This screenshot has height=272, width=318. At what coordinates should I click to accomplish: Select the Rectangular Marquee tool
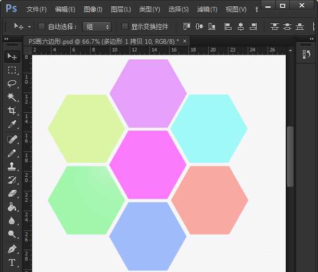click(11, 70)
